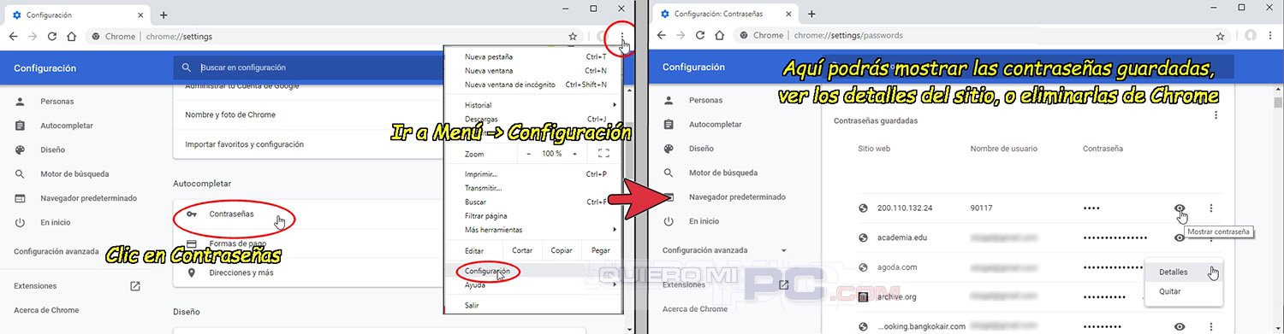
Task: Open a new tab beside Configuración: Contraseñas tab
Action: [x=811, y=15]
